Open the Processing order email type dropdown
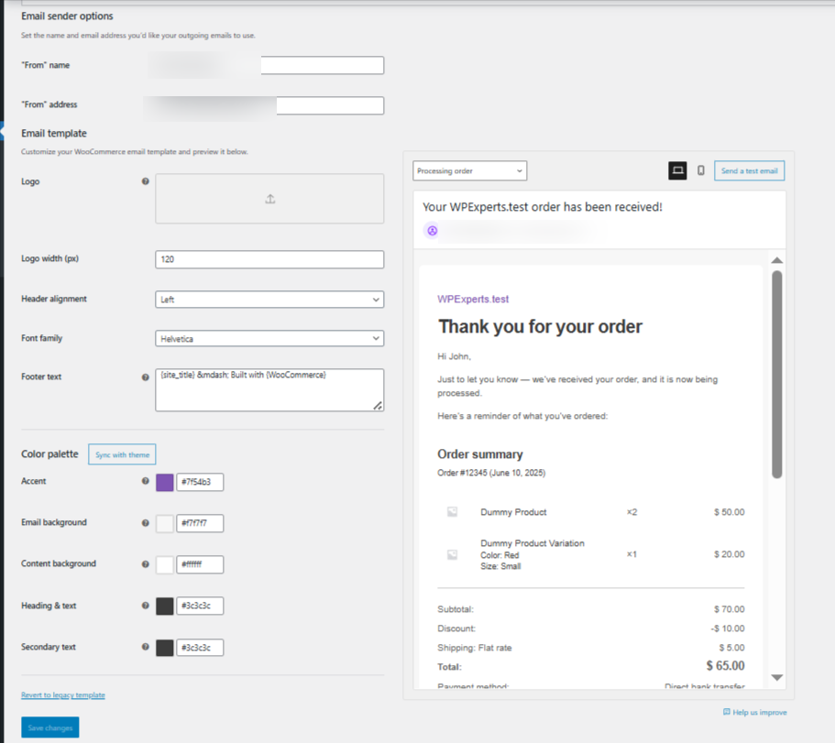835x743 pixels. tap(469, 170)
